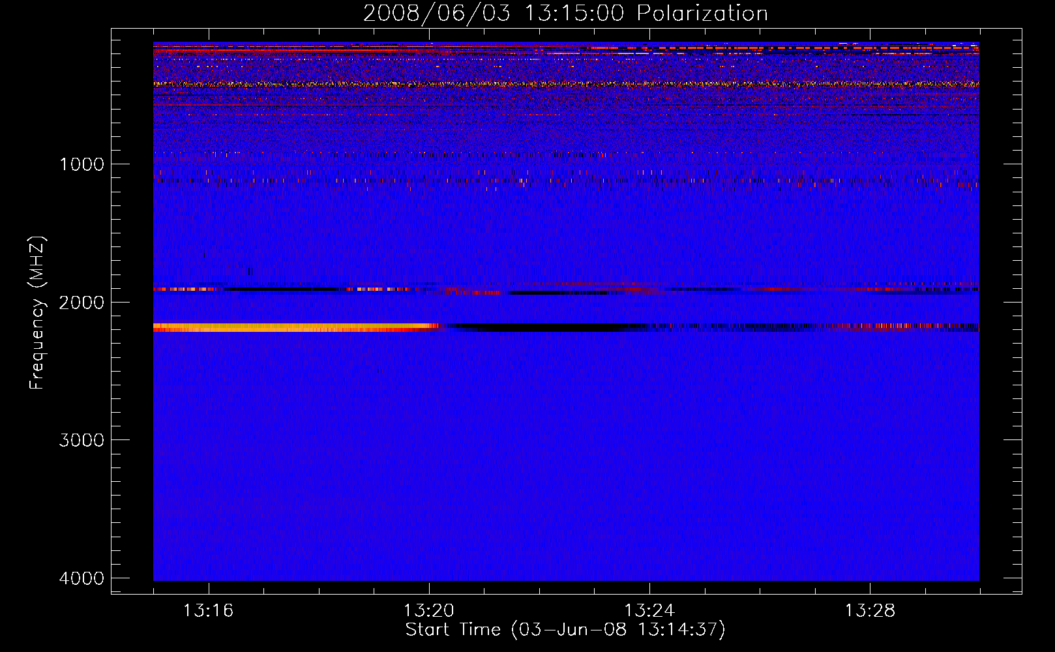This screenshot has width=1055, height=652.
Task: Click the "Start Time (03-Jun-08 13:14:37)" label
Action: click(565, 630)
